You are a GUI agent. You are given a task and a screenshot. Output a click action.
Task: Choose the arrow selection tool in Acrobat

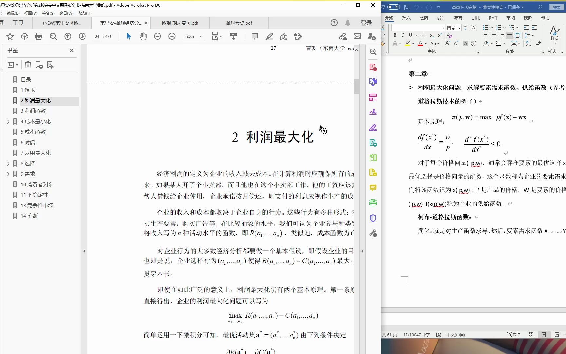click(x=129, y=36)
